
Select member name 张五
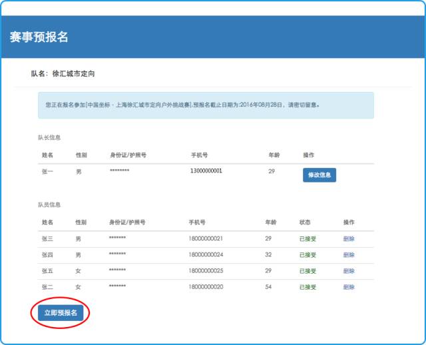[47, 271]
